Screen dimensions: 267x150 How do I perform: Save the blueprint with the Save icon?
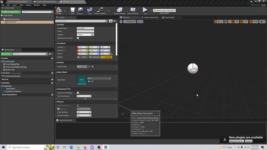point(73,11)
